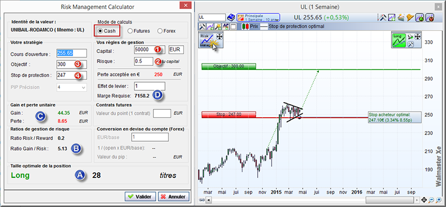This screenshot has width=446, height=207.
Task: Click the Valider button
Action: 140,196
